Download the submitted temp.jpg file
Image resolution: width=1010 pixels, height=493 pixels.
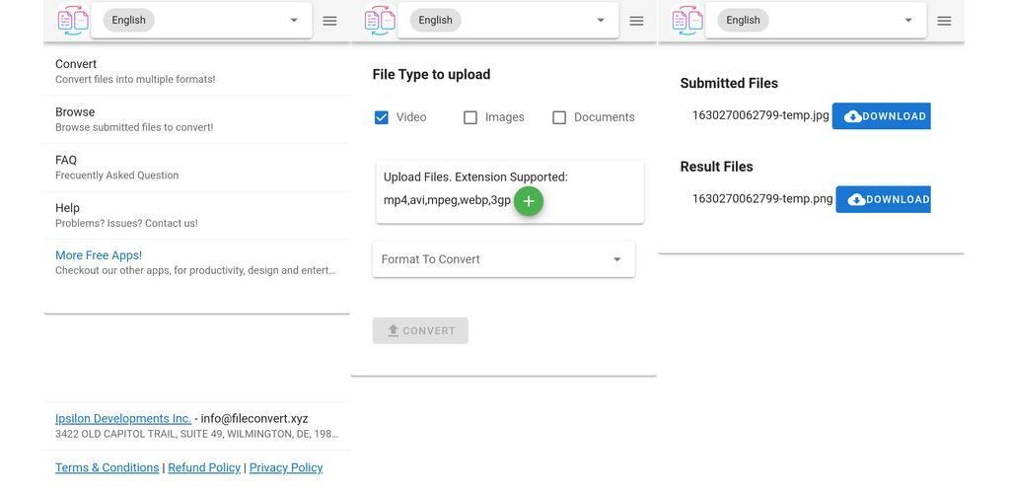(x=881, y=115)
